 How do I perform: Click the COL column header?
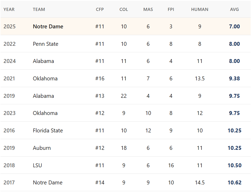click(124, 9)
